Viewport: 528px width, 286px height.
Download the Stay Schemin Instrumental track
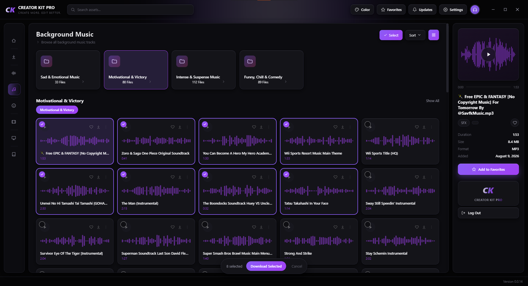pyautogui.click(x=424, y=227)
